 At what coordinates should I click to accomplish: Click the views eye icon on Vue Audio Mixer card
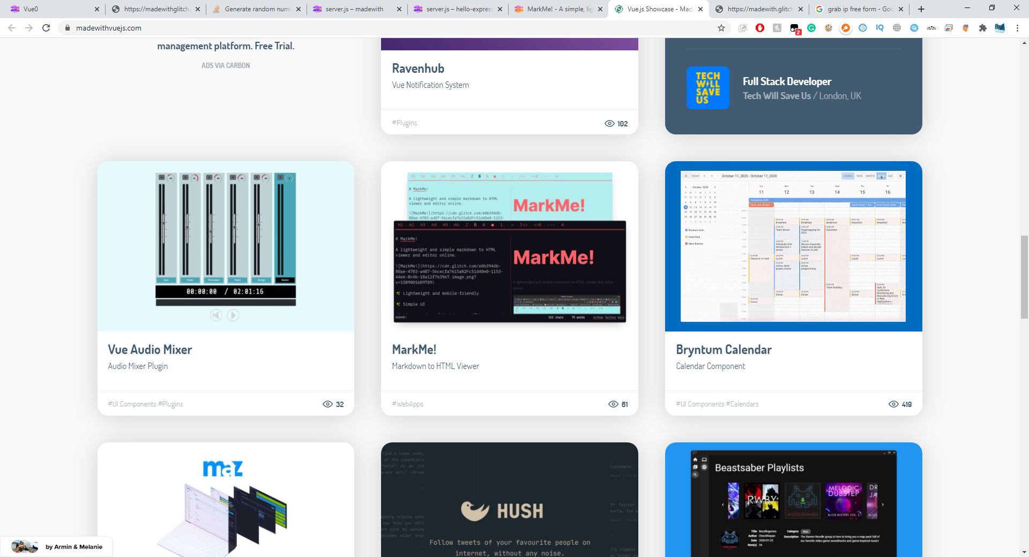[x=327, y=404]
